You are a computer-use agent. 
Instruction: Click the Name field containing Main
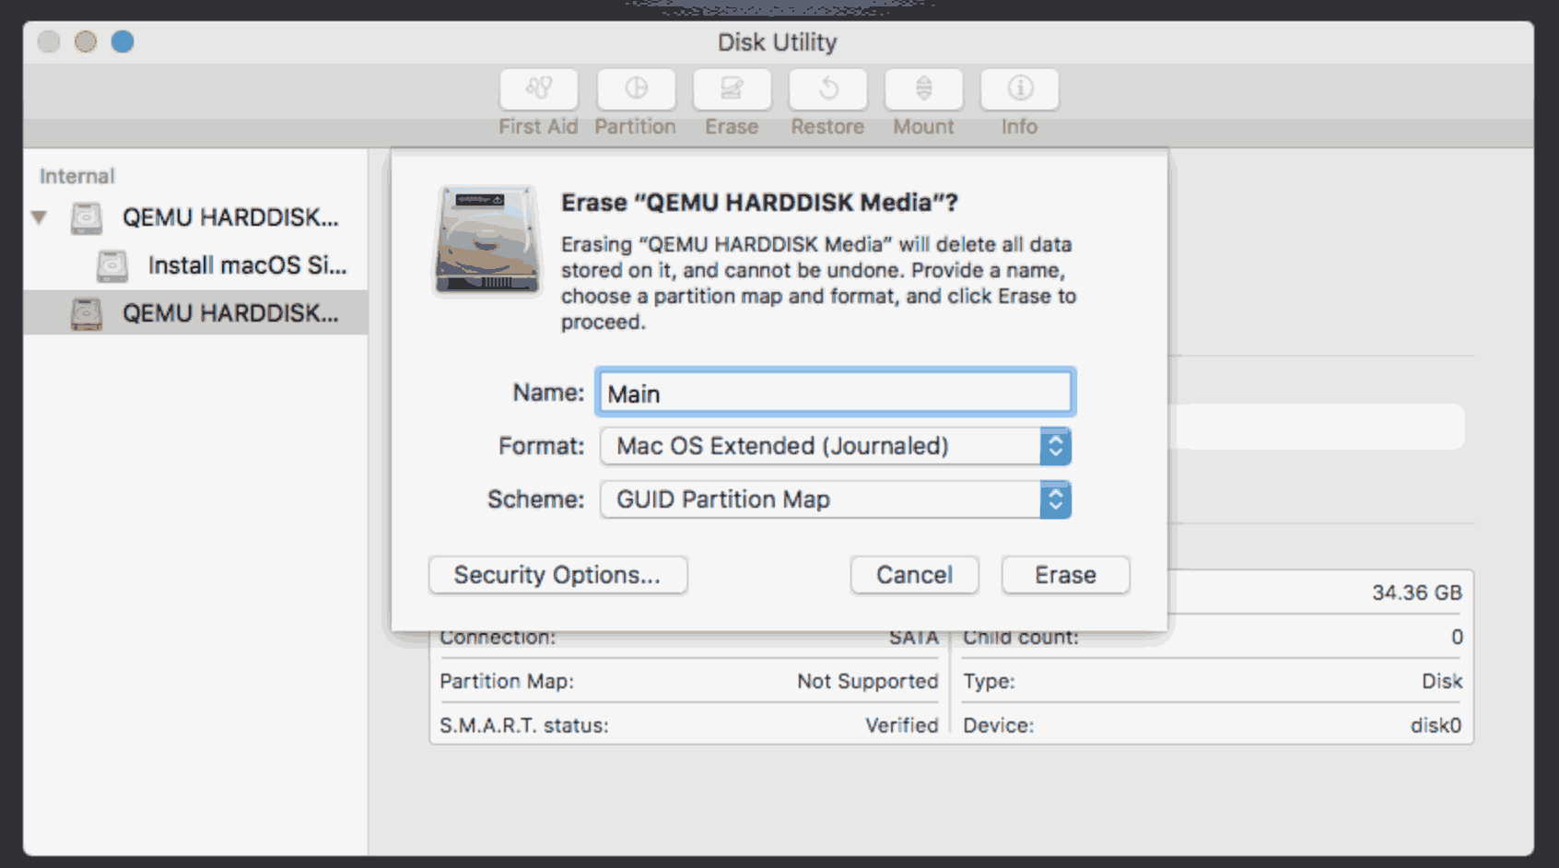835,393
